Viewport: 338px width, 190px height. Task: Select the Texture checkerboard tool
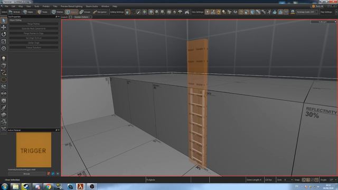pyautogui.click(x=4, y=101)
